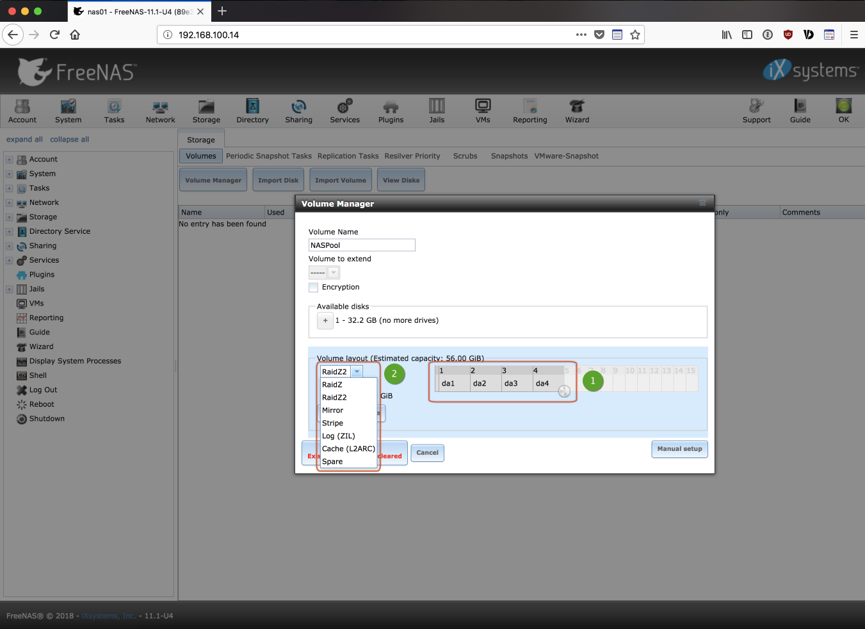
Task: Select Mirror from volume layout list
Action: point(333,411)
